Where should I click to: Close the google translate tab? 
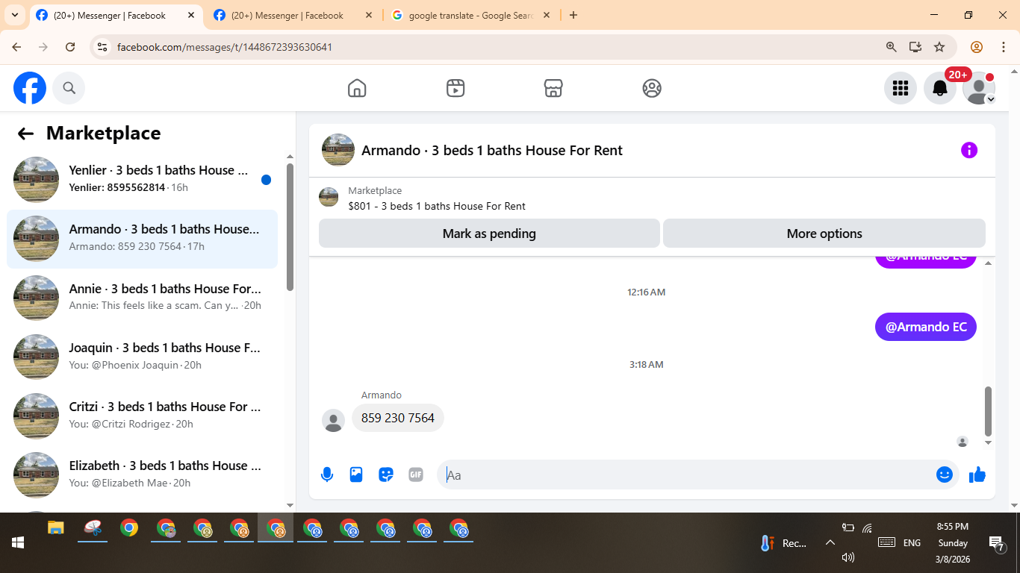(547, 15)
